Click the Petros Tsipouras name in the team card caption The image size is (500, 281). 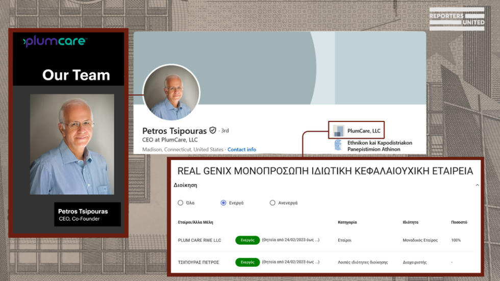83,211
